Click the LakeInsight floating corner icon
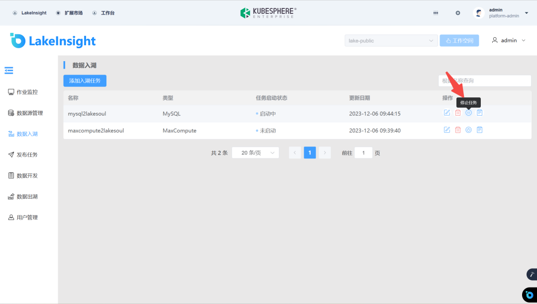Image resolution: width=537 pixels, height=304 pixels. coord(530,295)
